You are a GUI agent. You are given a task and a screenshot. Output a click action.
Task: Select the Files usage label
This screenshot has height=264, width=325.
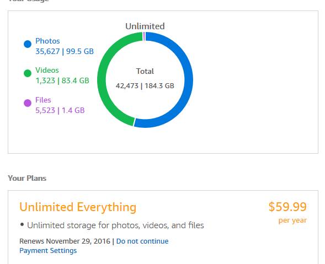point(43,100)
